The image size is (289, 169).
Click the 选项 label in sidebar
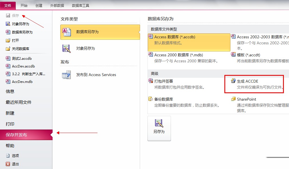[x=15, y=156]
